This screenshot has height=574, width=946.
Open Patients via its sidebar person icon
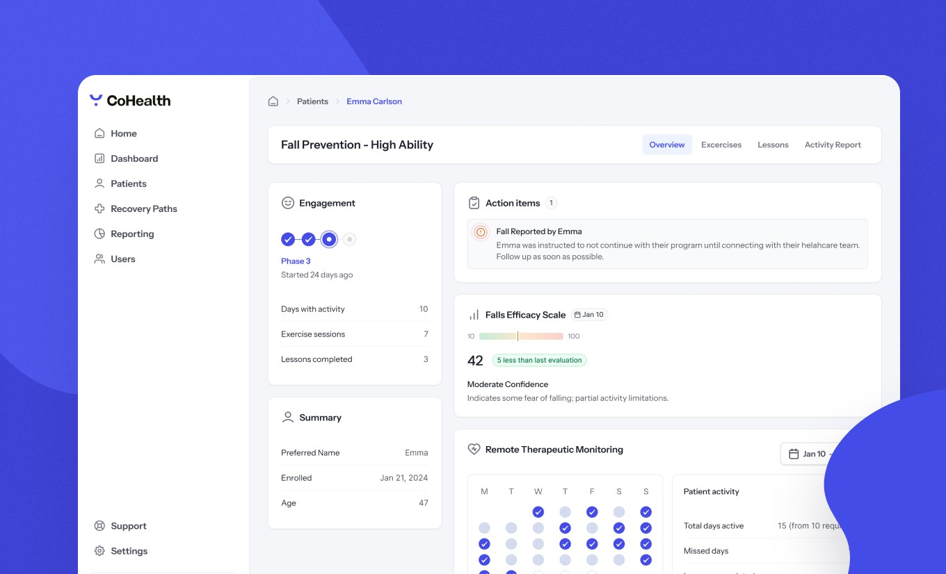pyautogui.click(x=99, y=183)
